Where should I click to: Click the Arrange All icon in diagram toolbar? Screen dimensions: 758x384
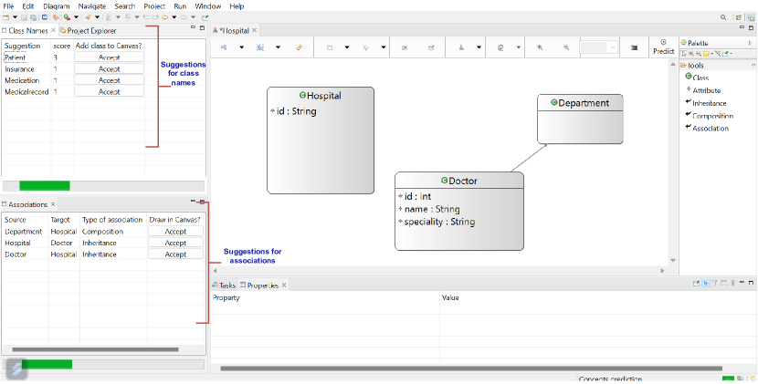[225, 47]
